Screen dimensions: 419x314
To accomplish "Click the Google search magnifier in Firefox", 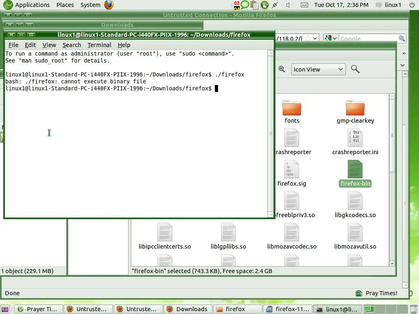I will click(402, 38).
